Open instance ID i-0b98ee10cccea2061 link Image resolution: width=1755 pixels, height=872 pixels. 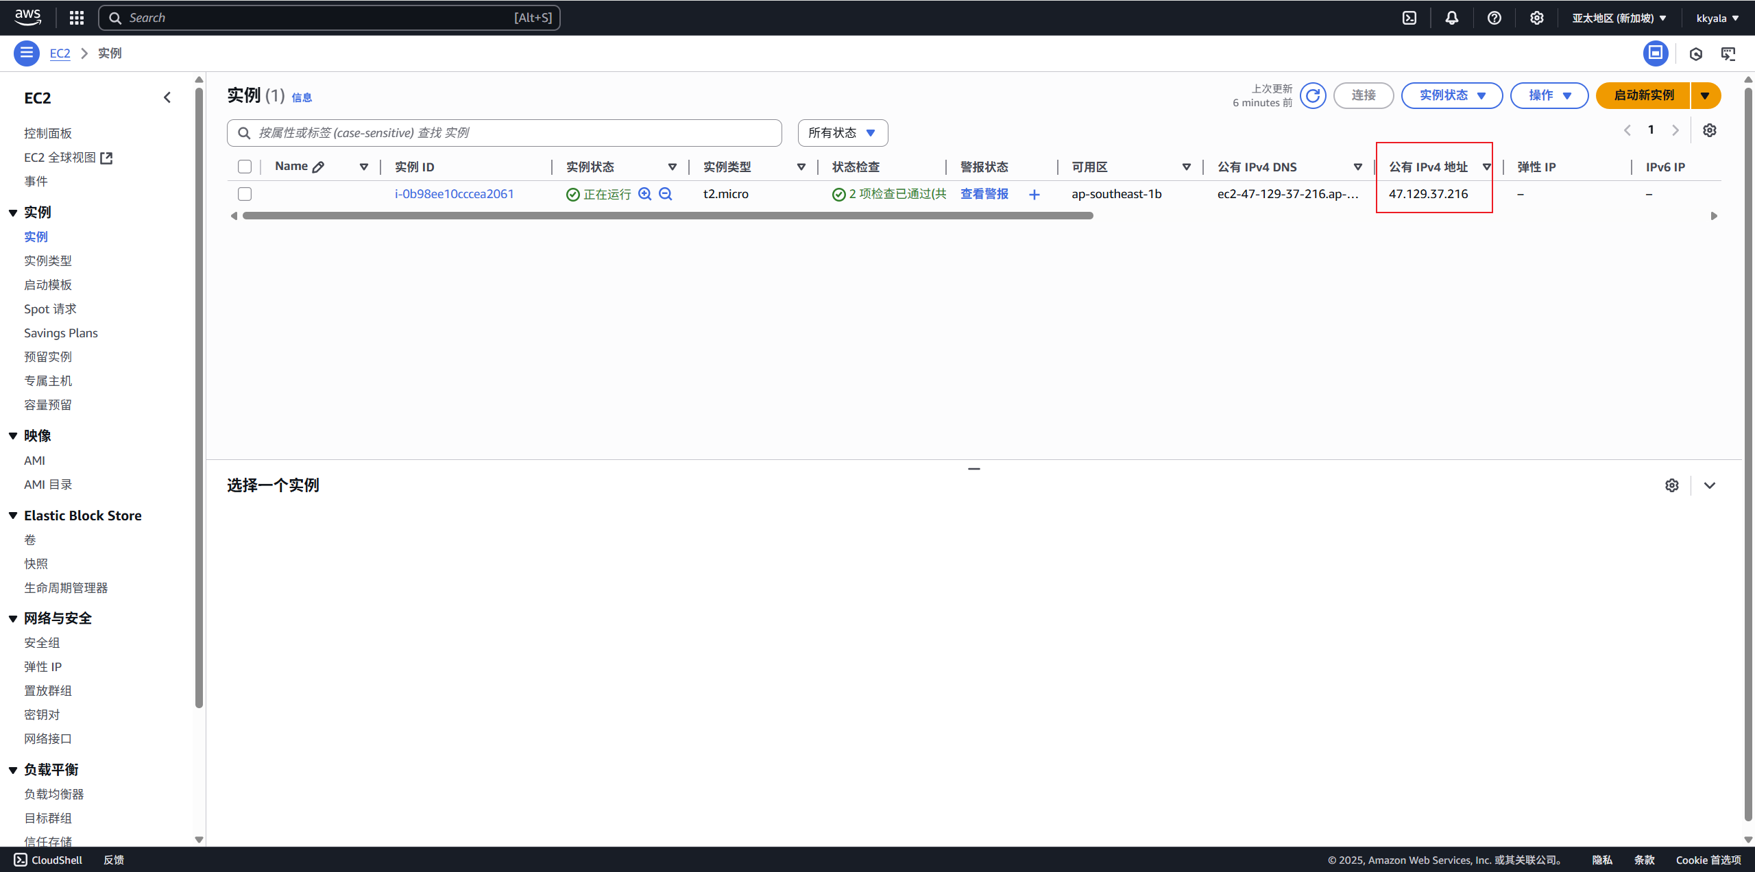click(454, 194)
